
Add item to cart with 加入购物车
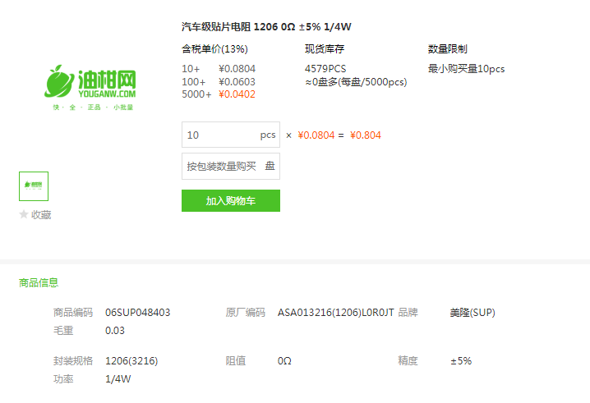pyautogui.click(x=231, y=200)
